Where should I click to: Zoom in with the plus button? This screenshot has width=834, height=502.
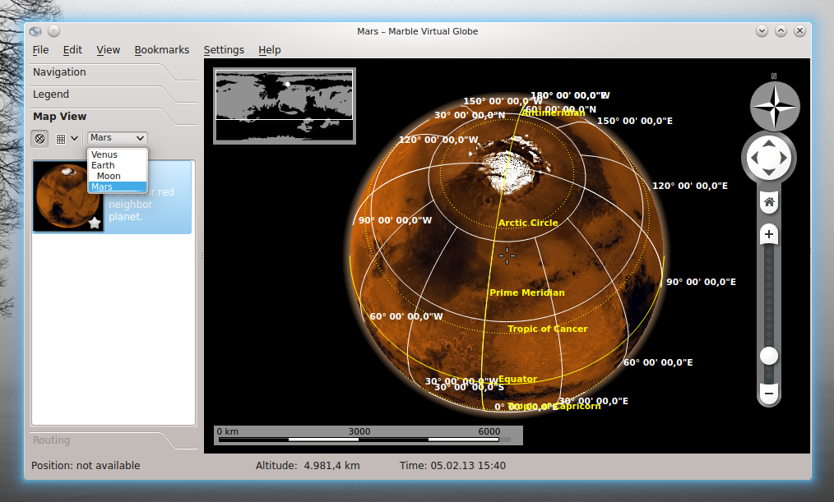[x=769, y=234]
